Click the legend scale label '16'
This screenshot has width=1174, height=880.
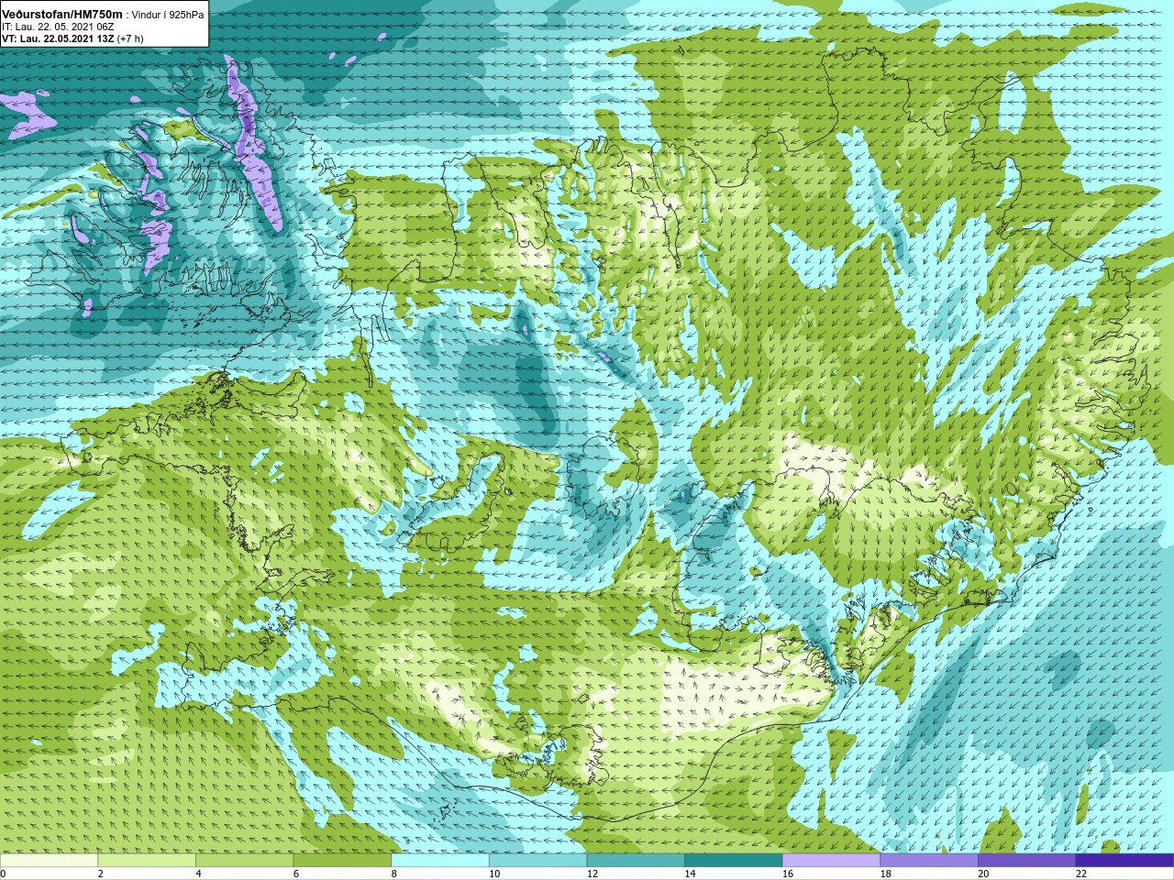[x=788, y=874]
